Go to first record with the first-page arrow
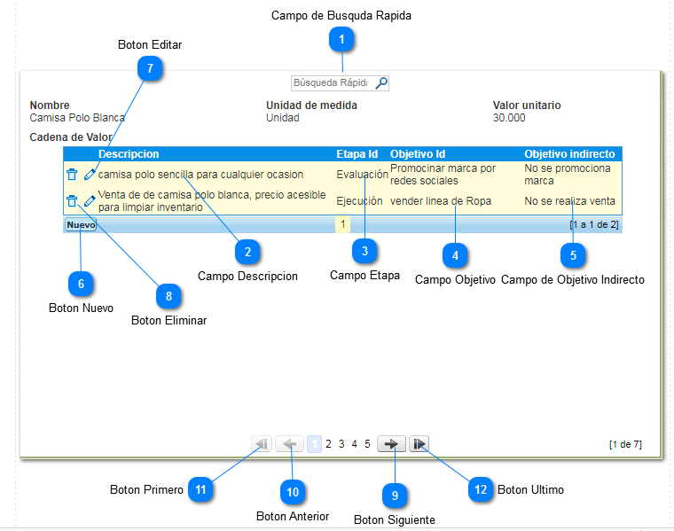The height and width of the screenshot is (531, 674). coord(262,444)
